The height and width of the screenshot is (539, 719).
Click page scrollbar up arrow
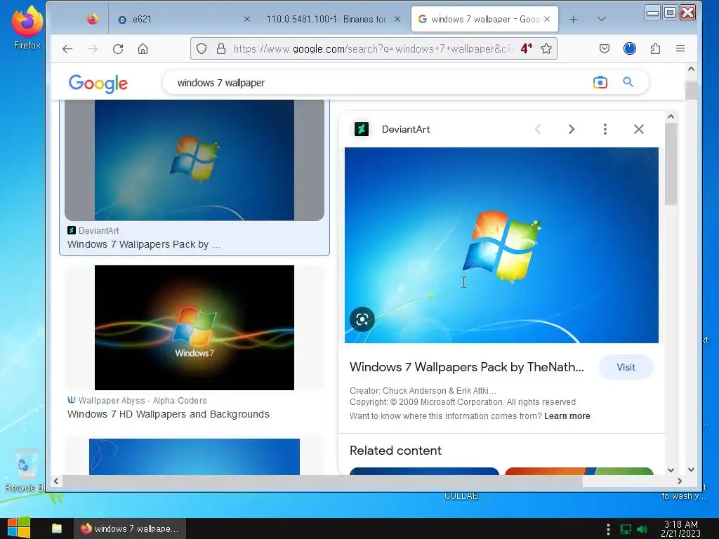coord(691,69)
